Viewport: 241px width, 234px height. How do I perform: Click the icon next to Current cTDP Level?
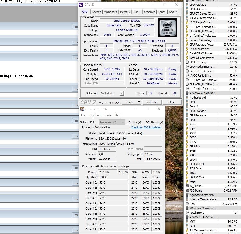tap(187, 71)
